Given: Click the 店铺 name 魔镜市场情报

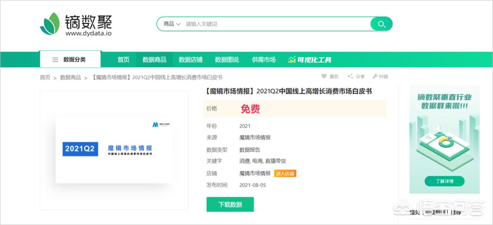Looking at the screenshot, I should coord(255,173).
